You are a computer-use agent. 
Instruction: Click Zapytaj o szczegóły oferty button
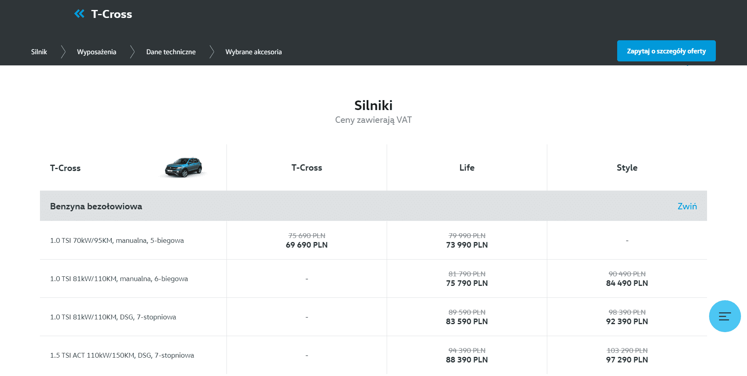(x=666, y=51)
